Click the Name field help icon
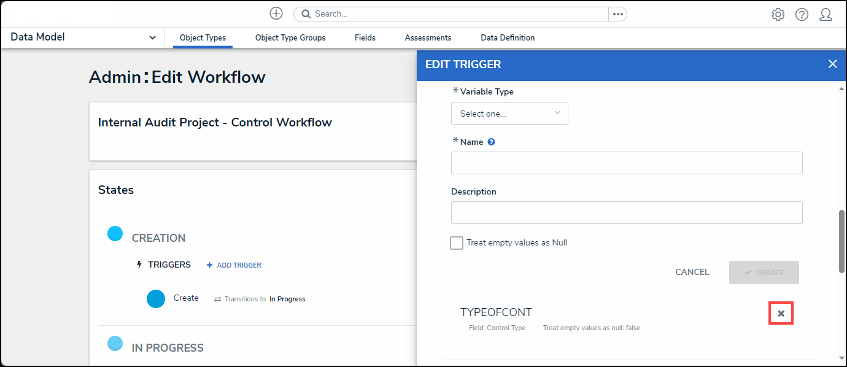 [492, 142]
